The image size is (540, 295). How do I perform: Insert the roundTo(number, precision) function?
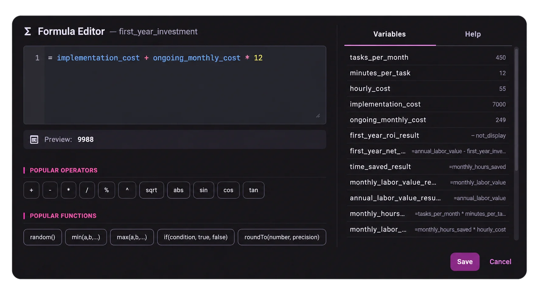point(282,237)
